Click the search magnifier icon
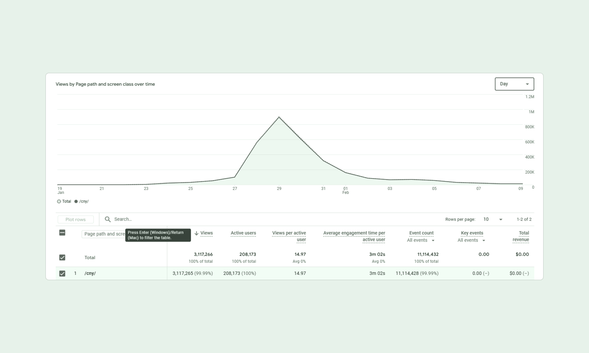This screenshot has width=589, height=353. (107, 219)
